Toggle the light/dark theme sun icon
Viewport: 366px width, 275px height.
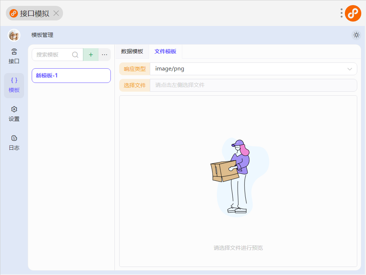(x=356, y=35)
